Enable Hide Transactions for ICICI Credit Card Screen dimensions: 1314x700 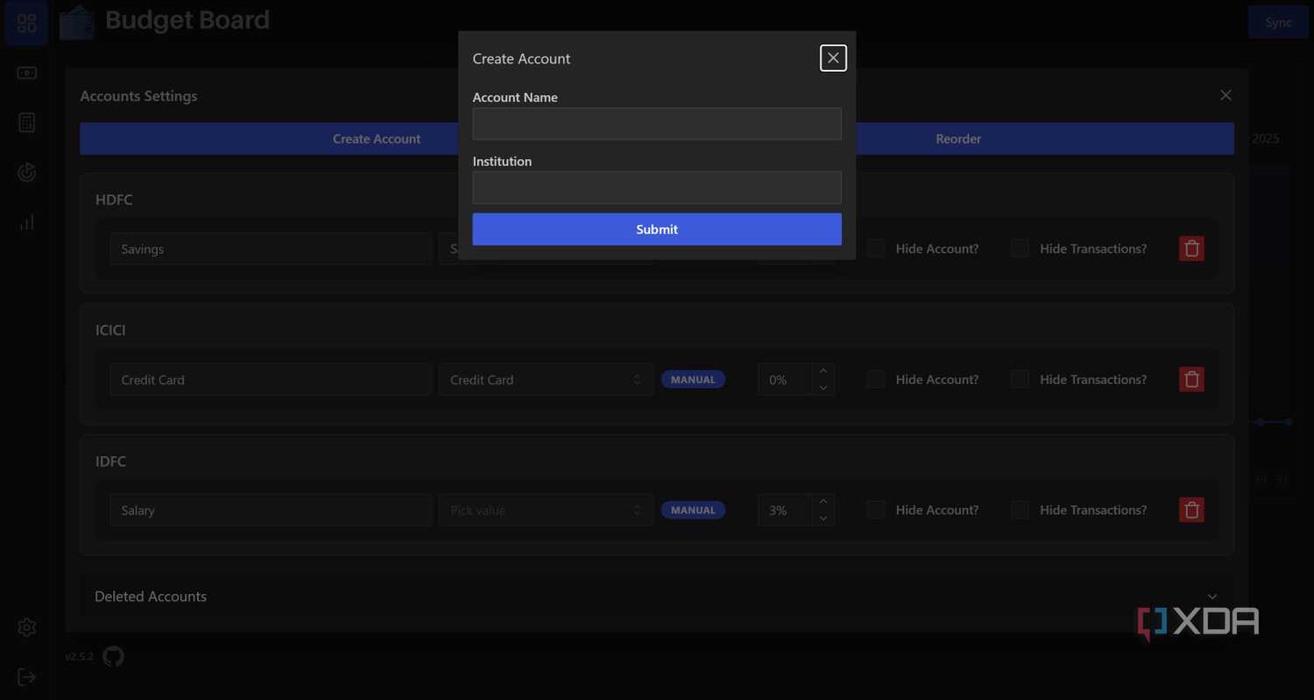point(1020,380)
